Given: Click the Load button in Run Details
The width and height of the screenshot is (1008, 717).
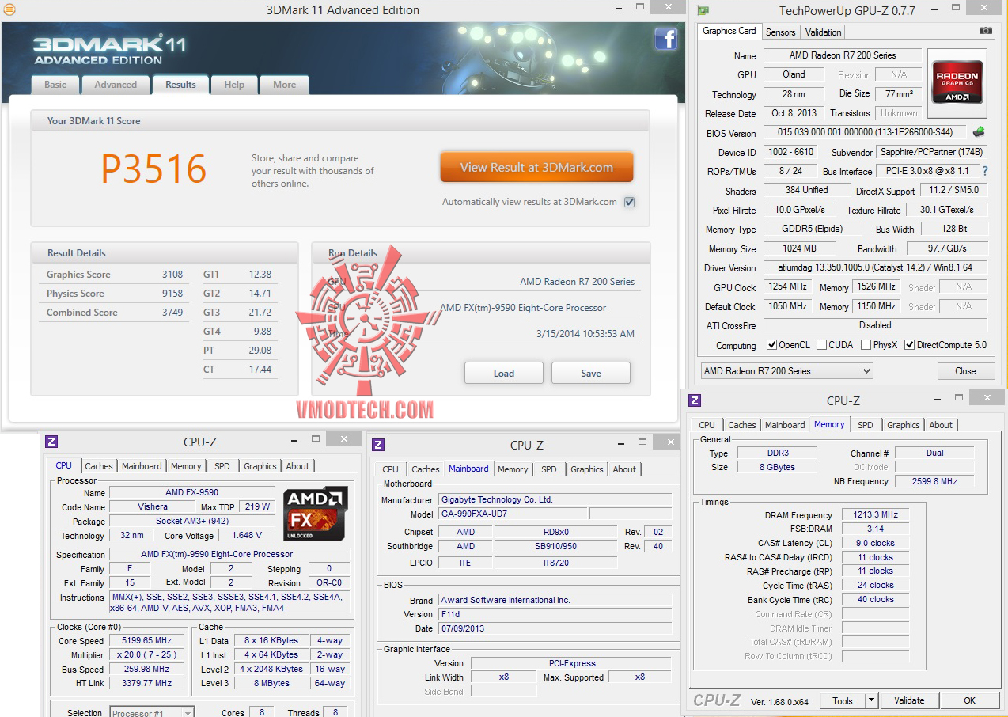Looking at the screenshot, I should click(504, 373).
